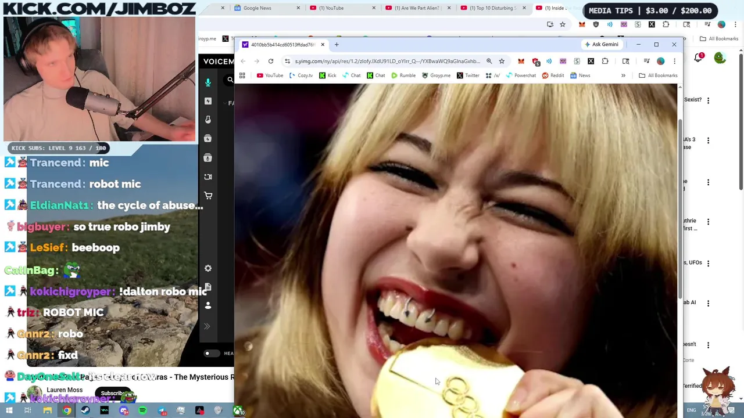Close the Google News tab

coord(298,8)
